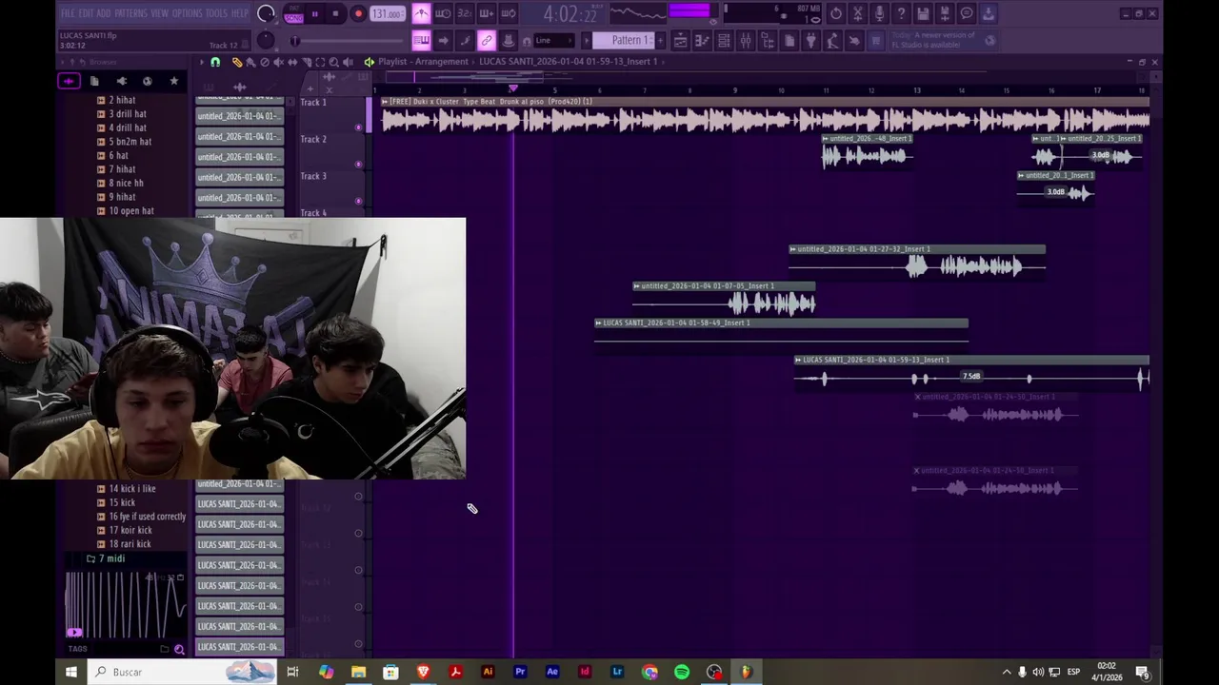Open Premiere Pro from the taskbar
1219x685 pixels.
[520, 673]
